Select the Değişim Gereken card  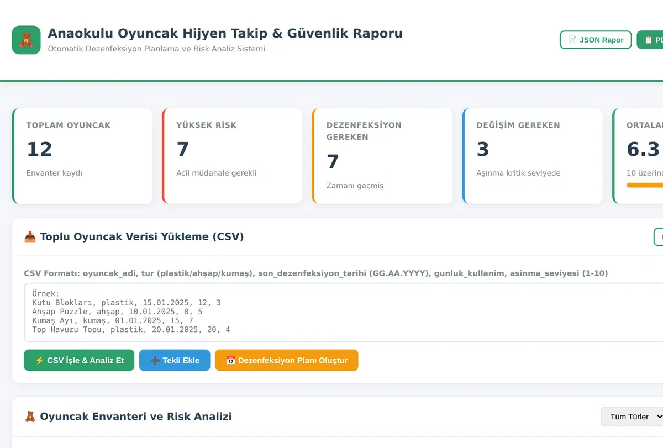click(x=533, y=156)
